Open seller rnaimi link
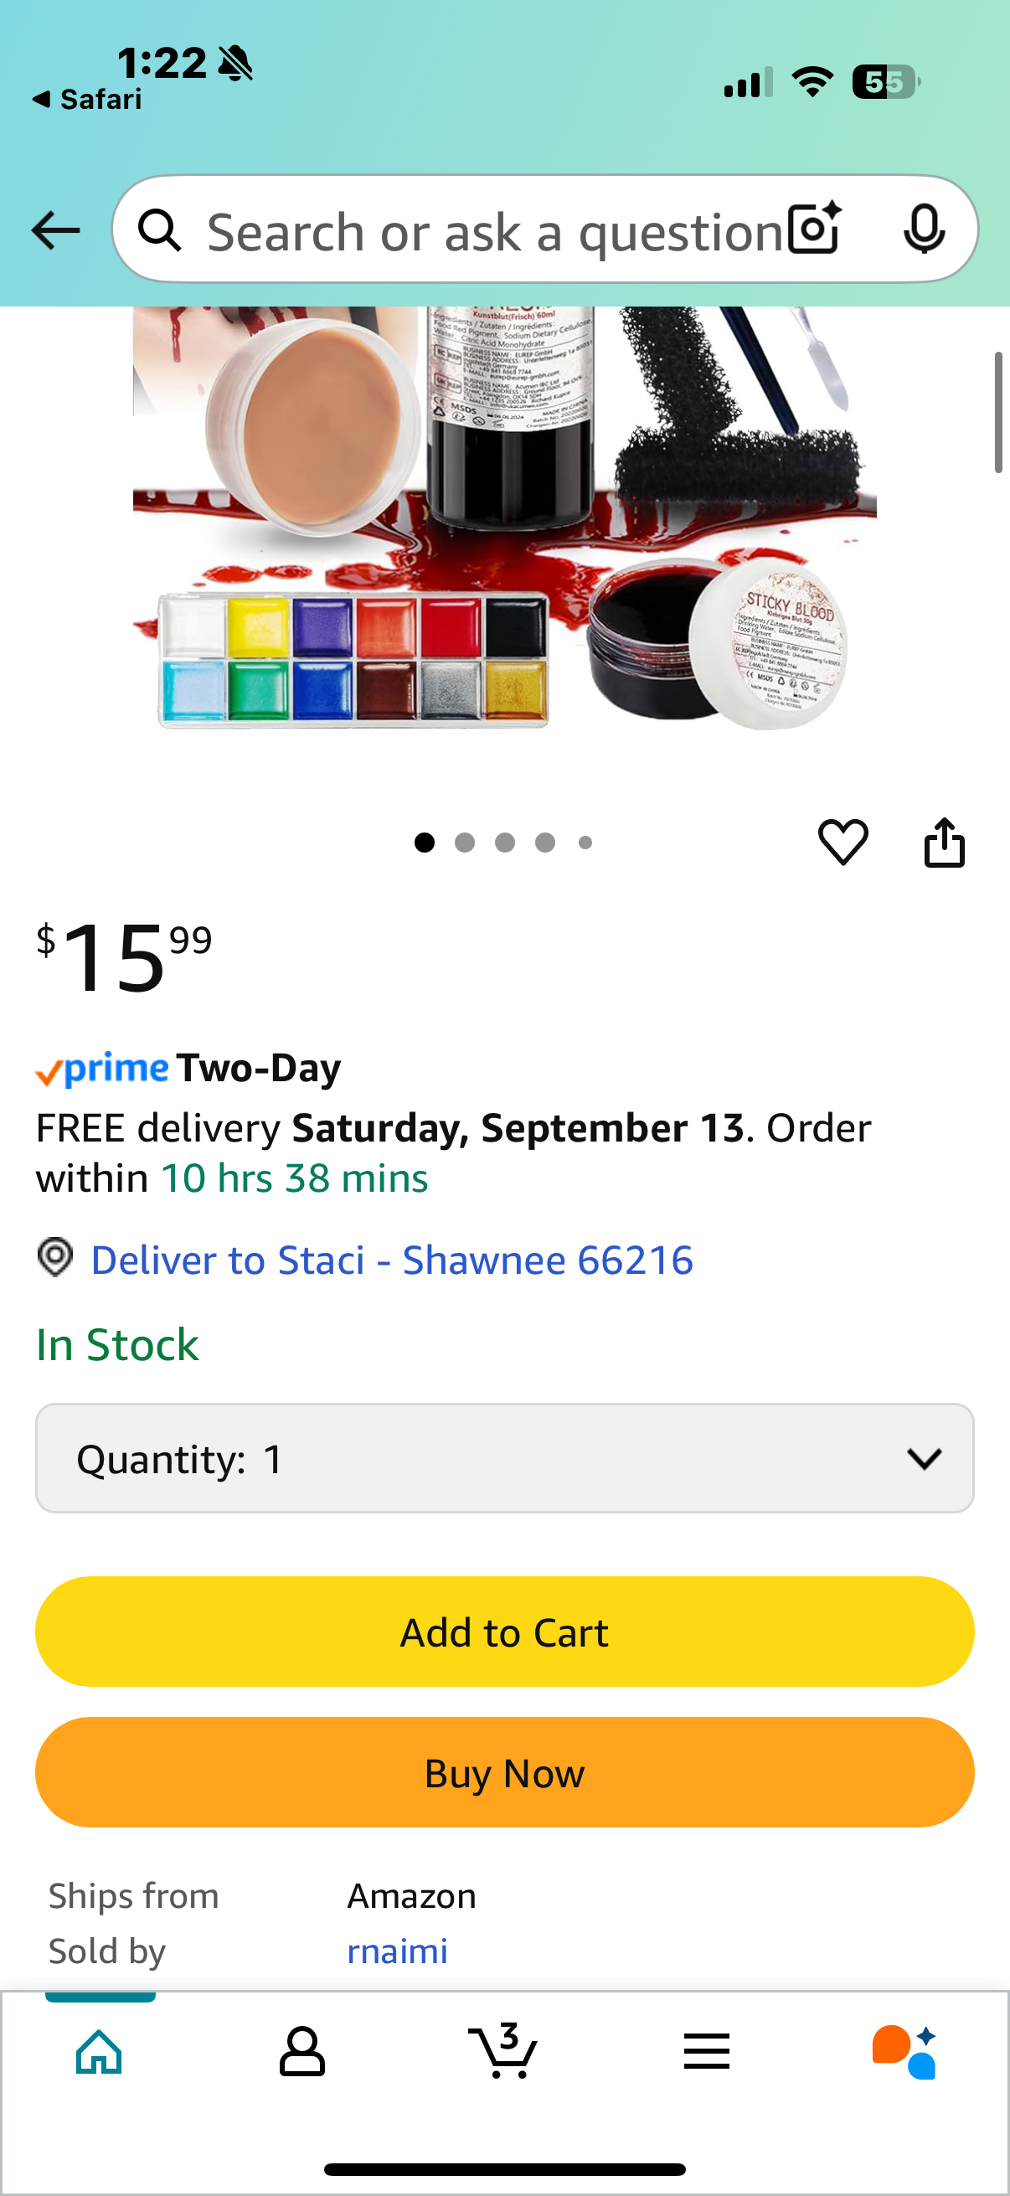The width and height of the screenshot is (1010, 2196). pos(397,1951)
